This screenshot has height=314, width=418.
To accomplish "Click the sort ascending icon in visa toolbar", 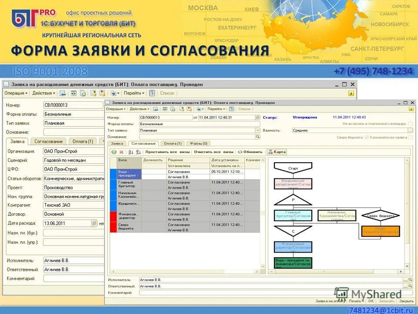I will click(x=131, y=152).
